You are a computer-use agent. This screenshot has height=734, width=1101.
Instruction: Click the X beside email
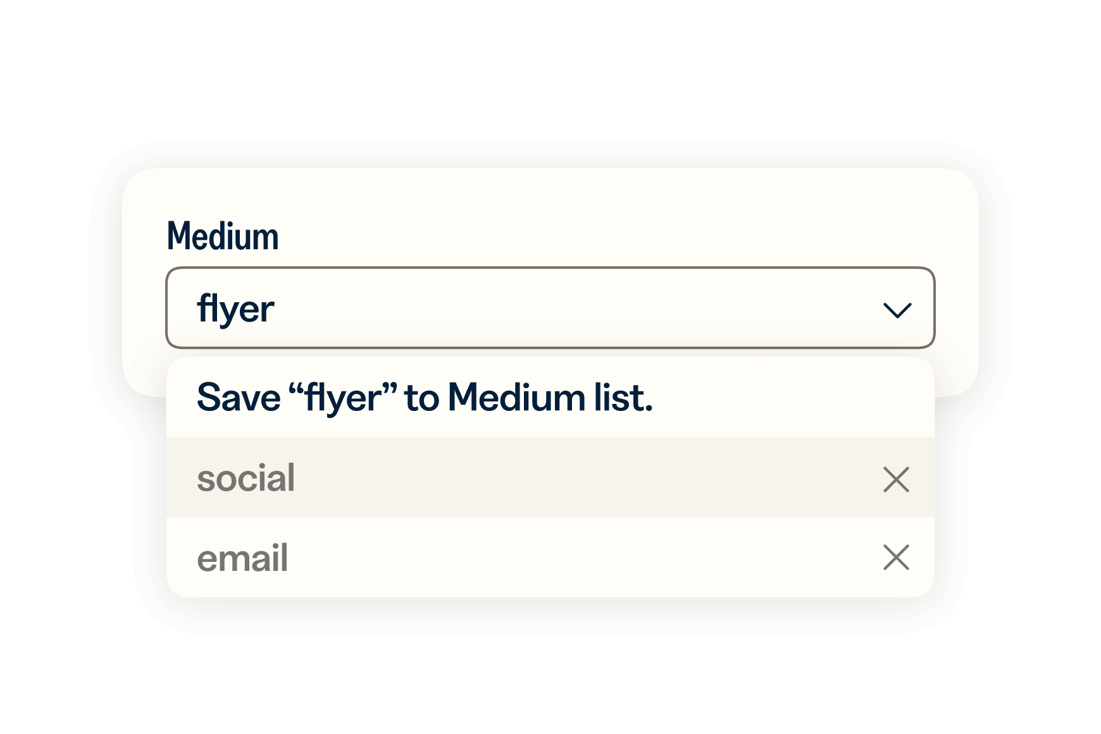pyautogui.click(x=896, y=558)
